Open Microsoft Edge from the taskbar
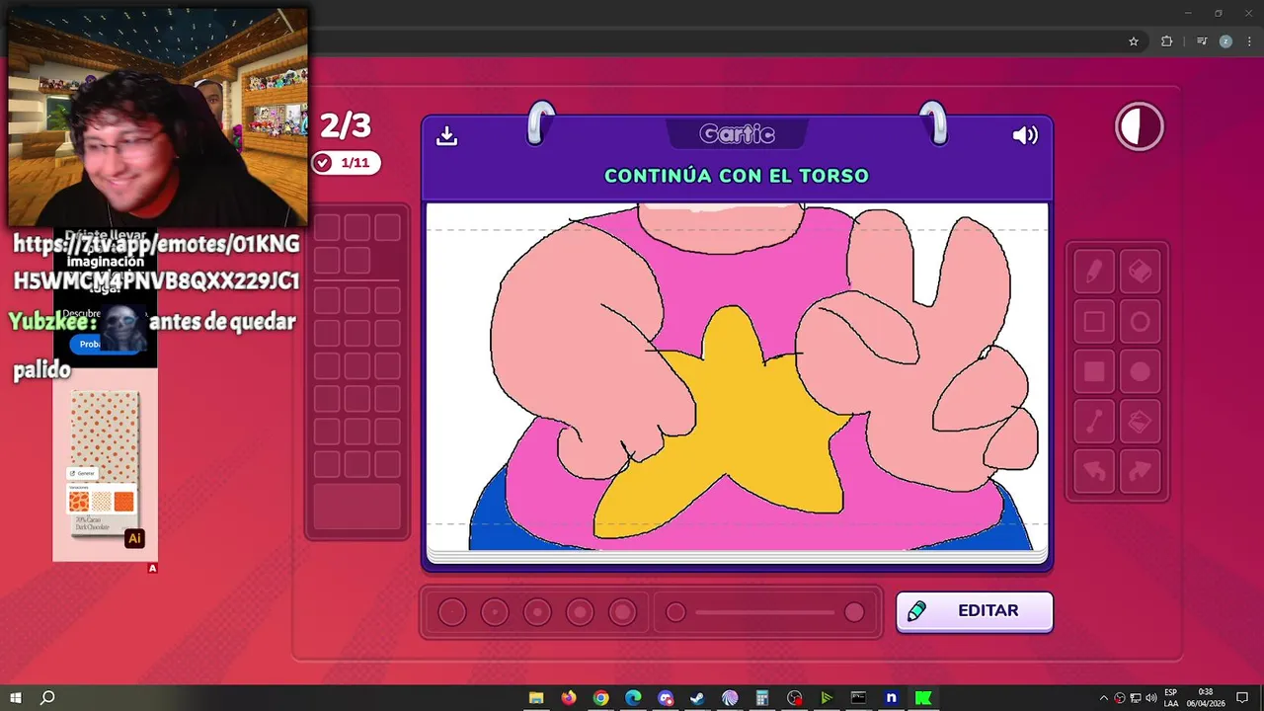 633,698
